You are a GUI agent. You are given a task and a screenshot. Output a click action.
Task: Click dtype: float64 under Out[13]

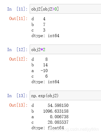coord(48,128)
